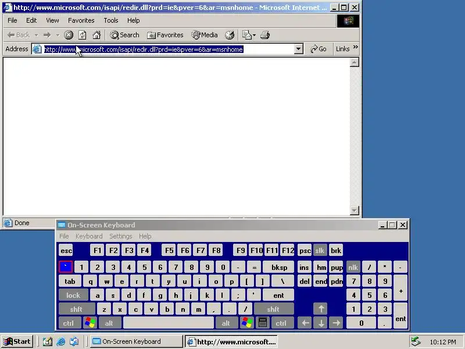The width and height of the screenshot is (465, 349).
Task: Click the scroll up arrow in the browser
Action: (354, 62)
